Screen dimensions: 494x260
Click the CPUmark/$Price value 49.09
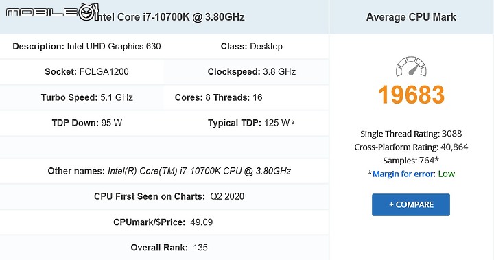[201, 222]
